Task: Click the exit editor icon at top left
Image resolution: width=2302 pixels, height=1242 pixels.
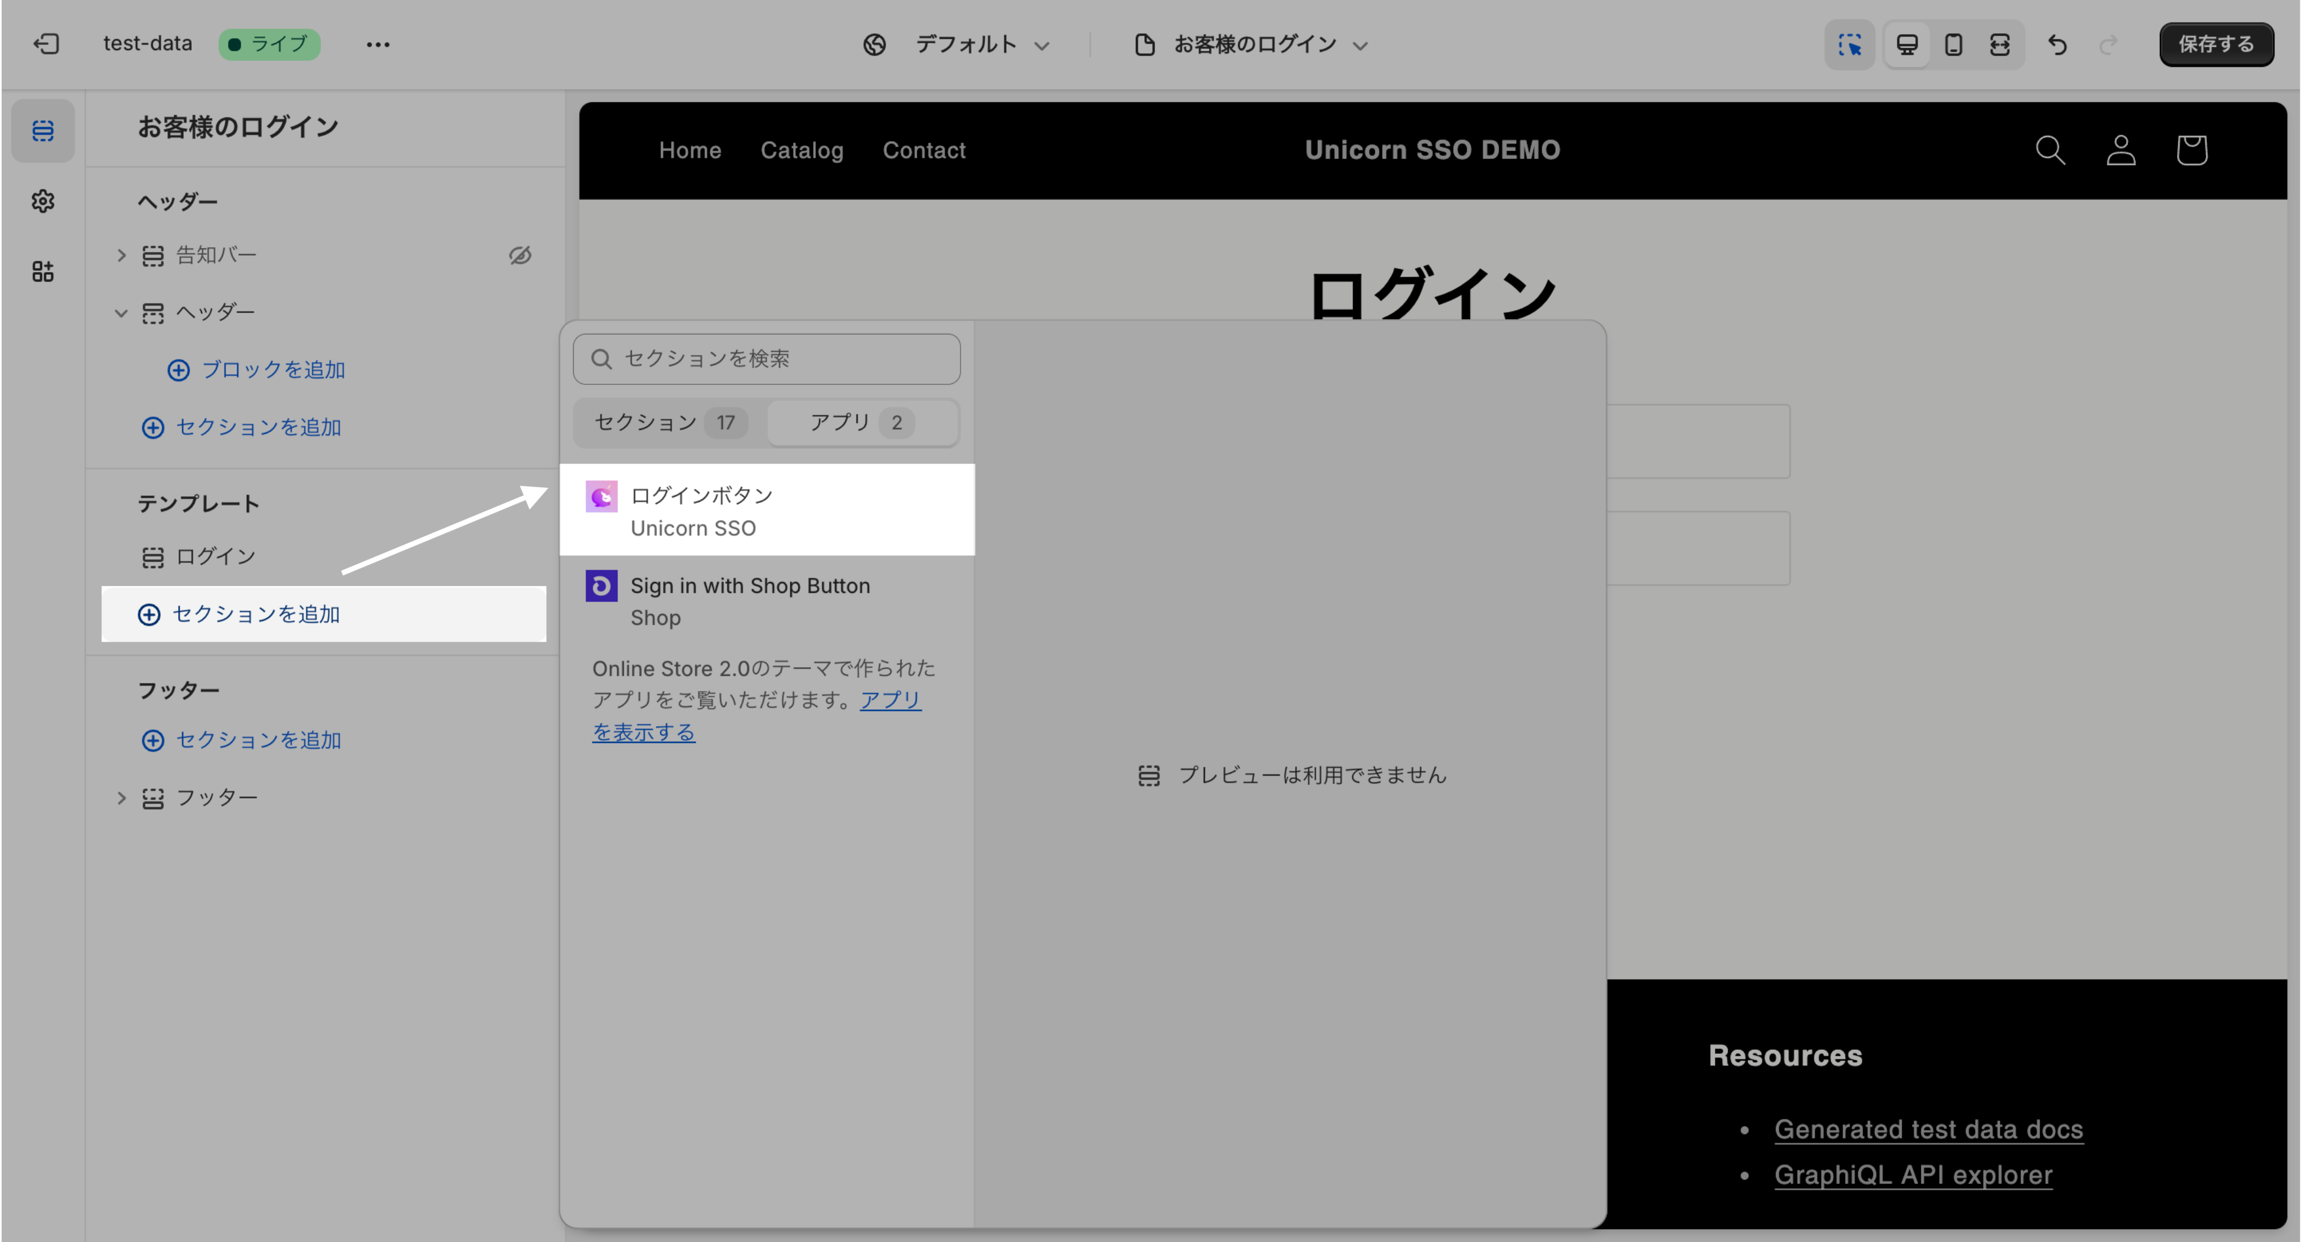Action: point(47,44)
